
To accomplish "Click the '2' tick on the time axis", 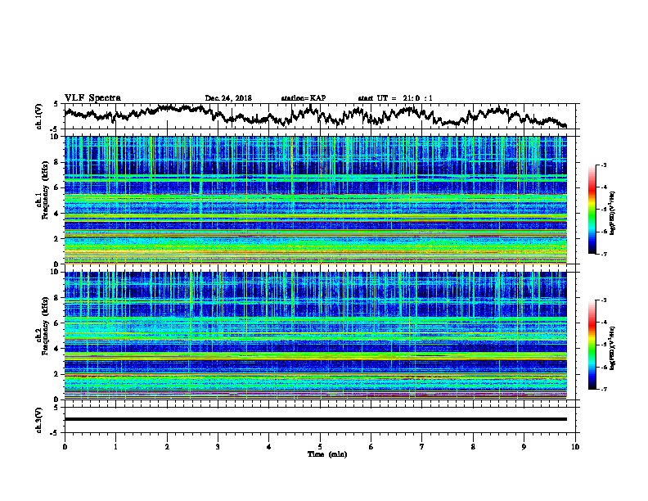I will 167,447.
